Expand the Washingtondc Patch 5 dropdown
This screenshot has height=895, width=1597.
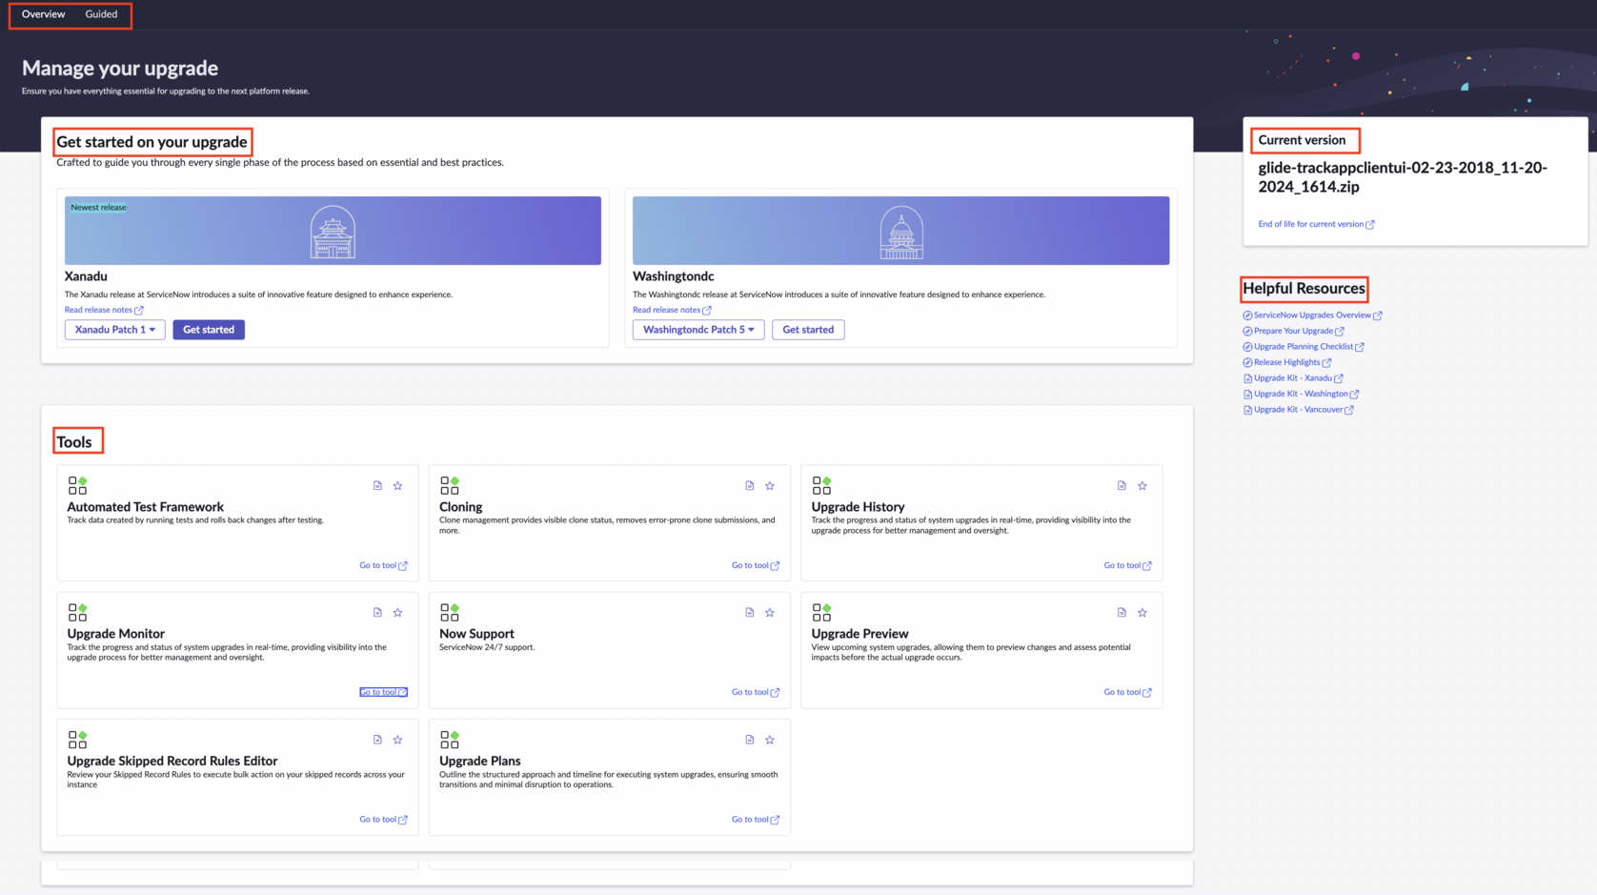click(x=698, y=330)
